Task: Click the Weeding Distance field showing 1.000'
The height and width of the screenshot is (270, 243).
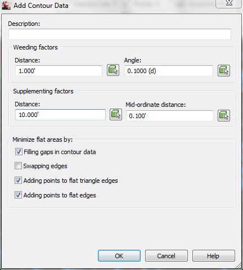Action: pos(58,71)
